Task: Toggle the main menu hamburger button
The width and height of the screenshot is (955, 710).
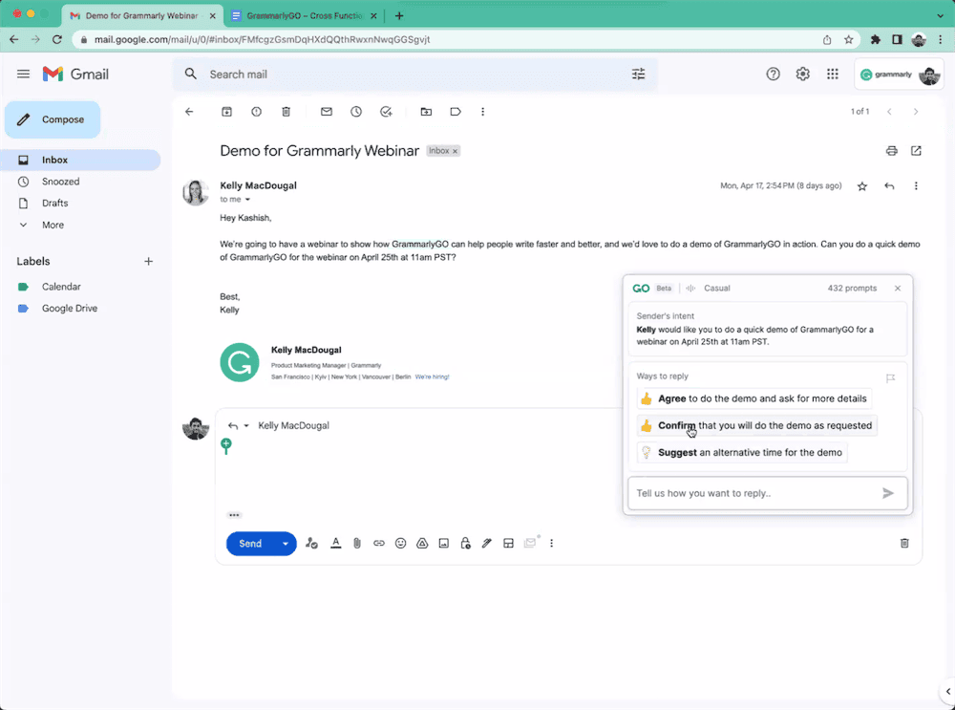Action: coord(24,75)
